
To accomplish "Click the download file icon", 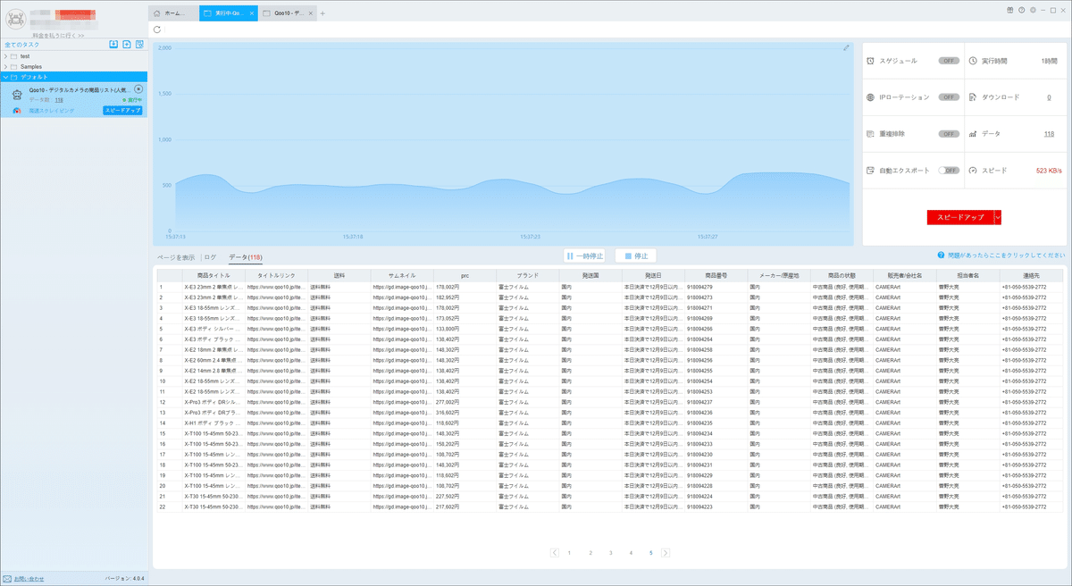I will (973, 96).
